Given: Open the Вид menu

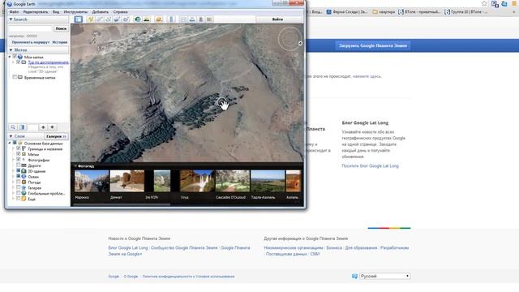Looking at the screenshot, I should coord(56,12).
